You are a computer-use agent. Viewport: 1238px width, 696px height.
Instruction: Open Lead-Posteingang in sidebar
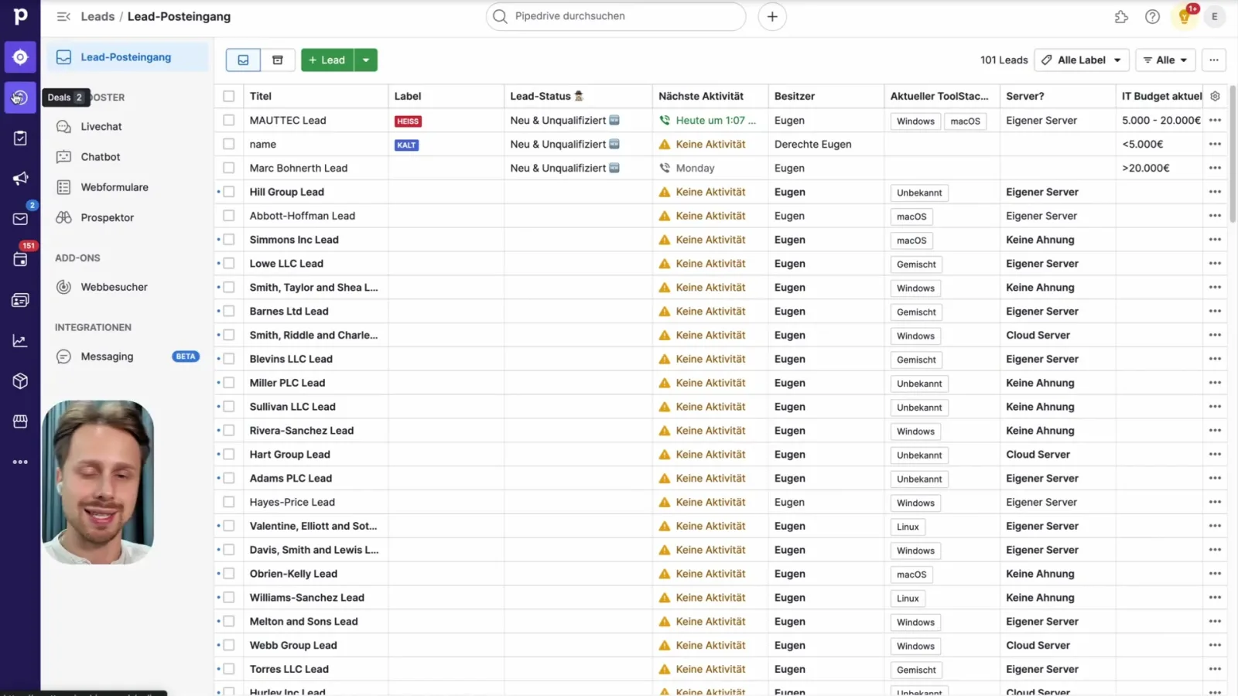128,57
